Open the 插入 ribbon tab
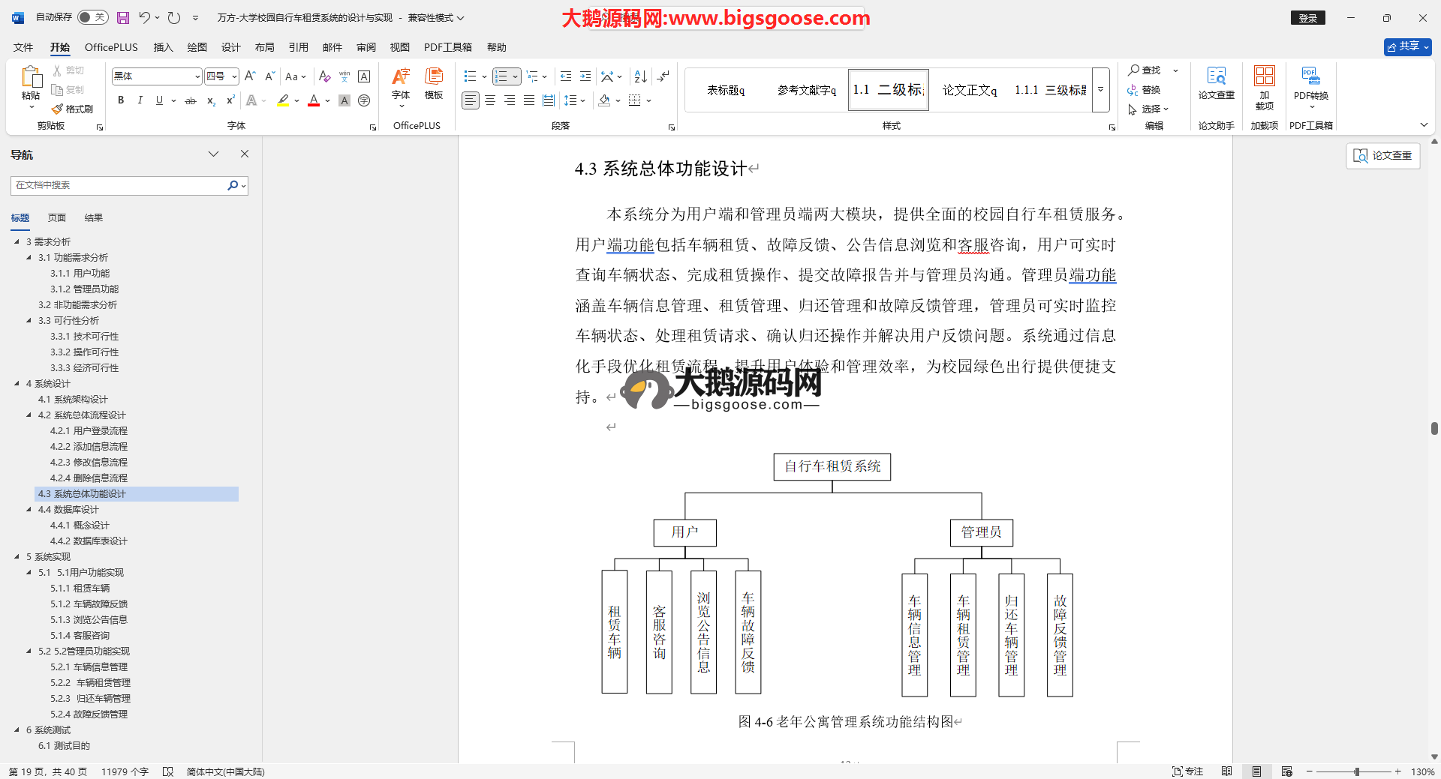 (163, 47)
